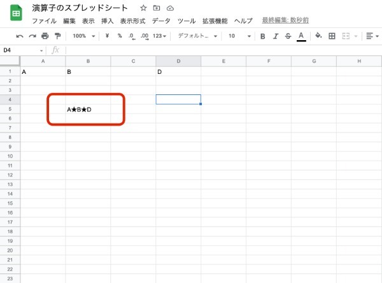
Task: Open the font size 10 dropdown
Action: pyautogui.click(x=239, y=36)
